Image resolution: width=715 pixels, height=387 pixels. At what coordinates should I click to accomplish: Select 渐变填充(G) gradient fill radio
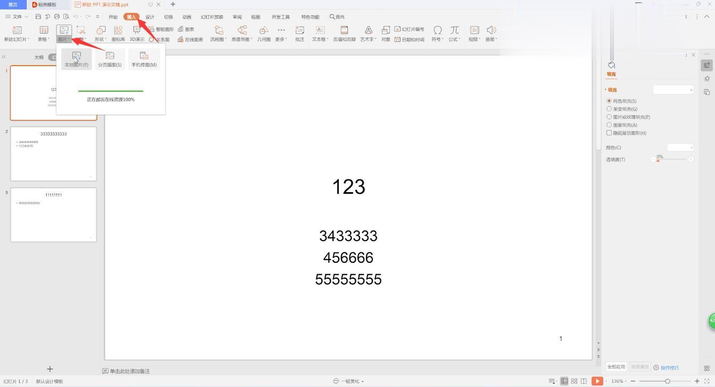(609, 109)
